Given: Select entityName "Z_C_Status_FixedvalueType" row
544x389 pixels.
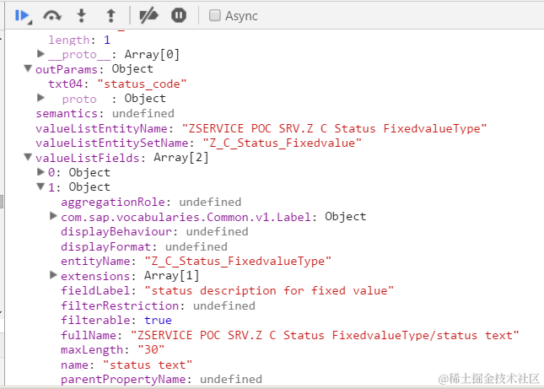Looking at the screenshot, I should [196, 261].
